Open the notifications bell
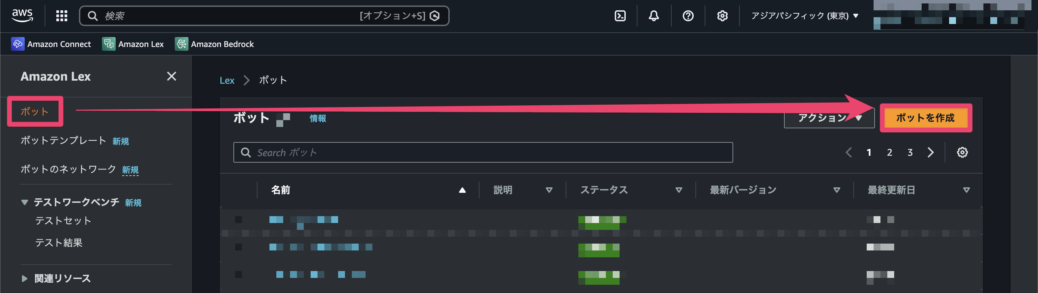 click(x=654, y=16)
